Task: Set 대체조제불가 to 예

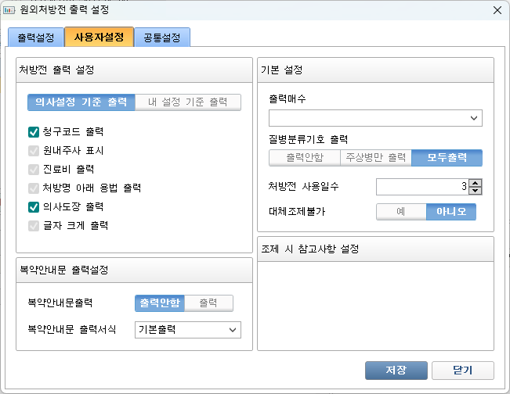Action: pos(400,212)
